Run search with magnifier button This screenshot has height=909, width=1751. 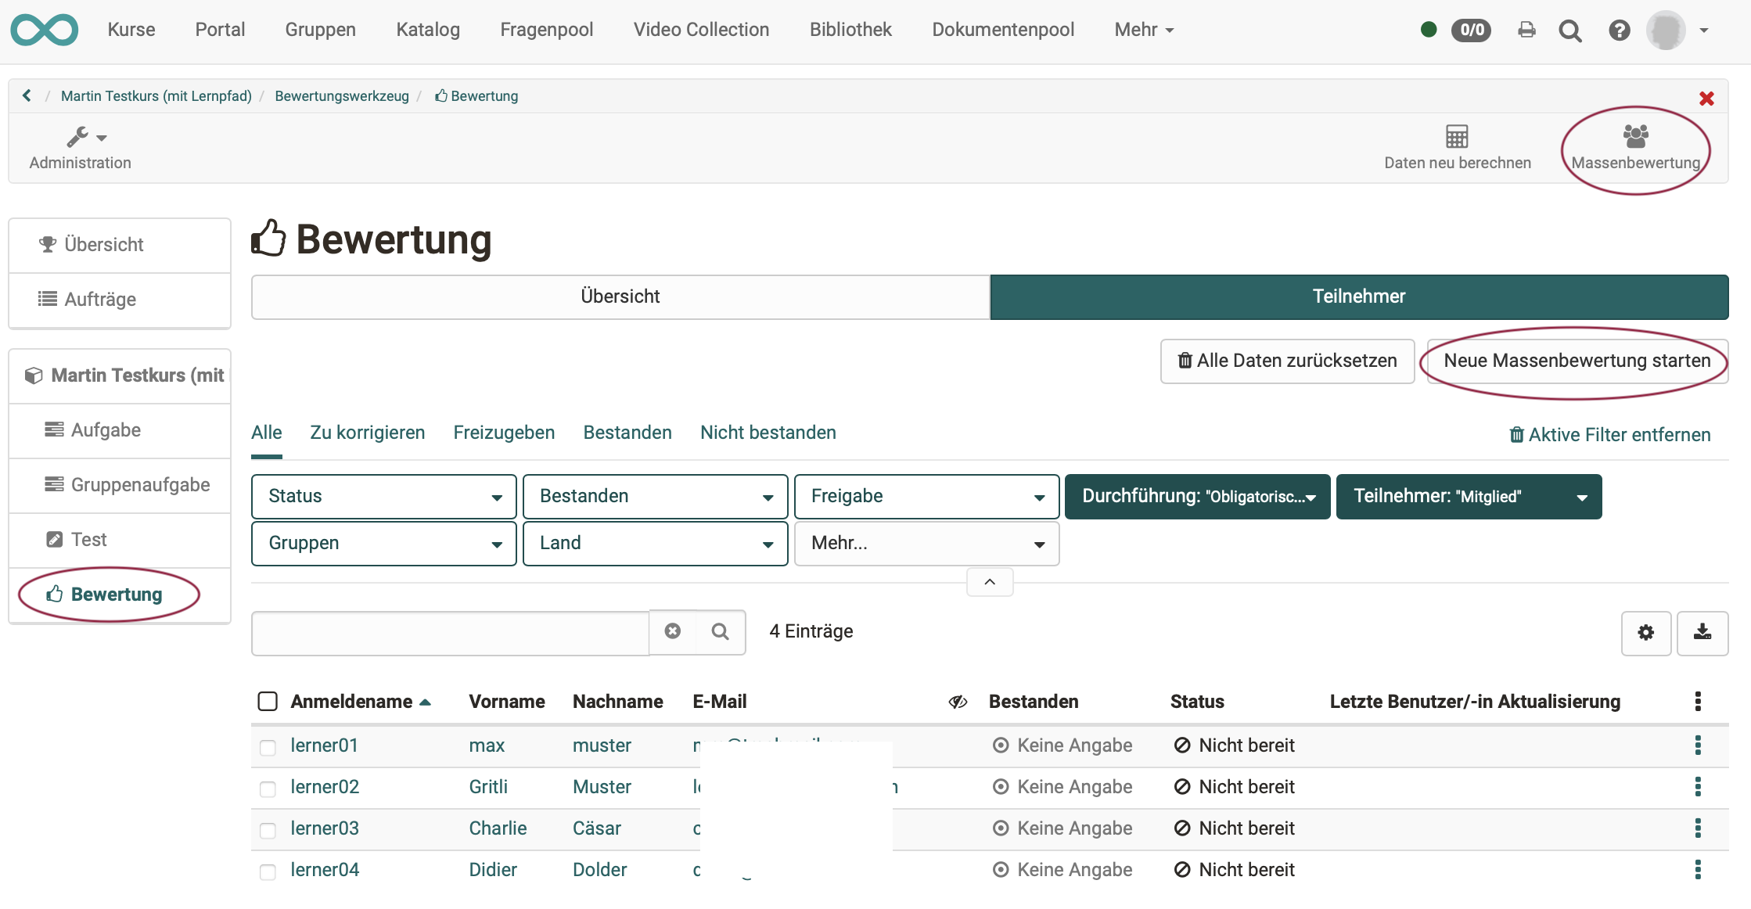[721, 631]
